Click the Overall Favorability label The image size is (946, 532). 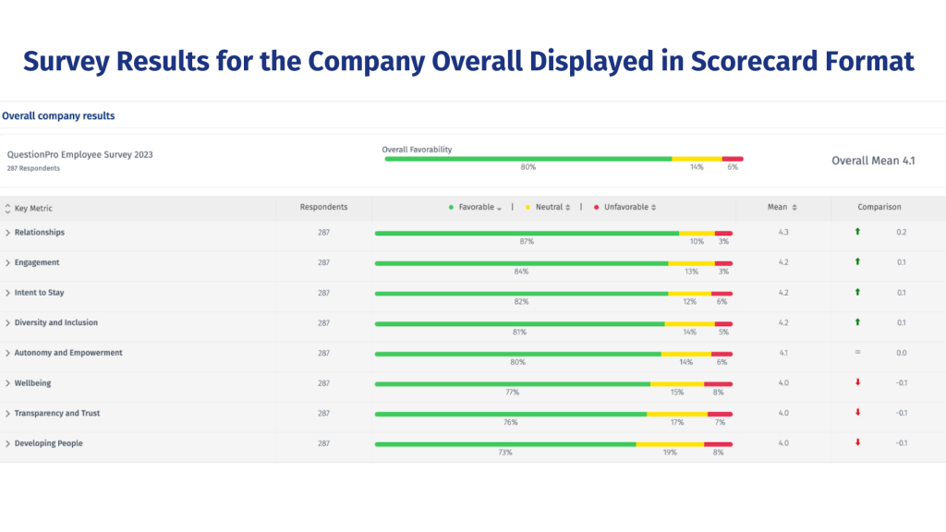[417, 150]
